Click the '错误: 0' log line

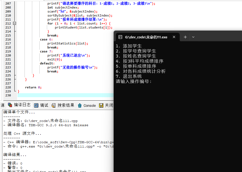pyautogui.click(x=13, y=163)
